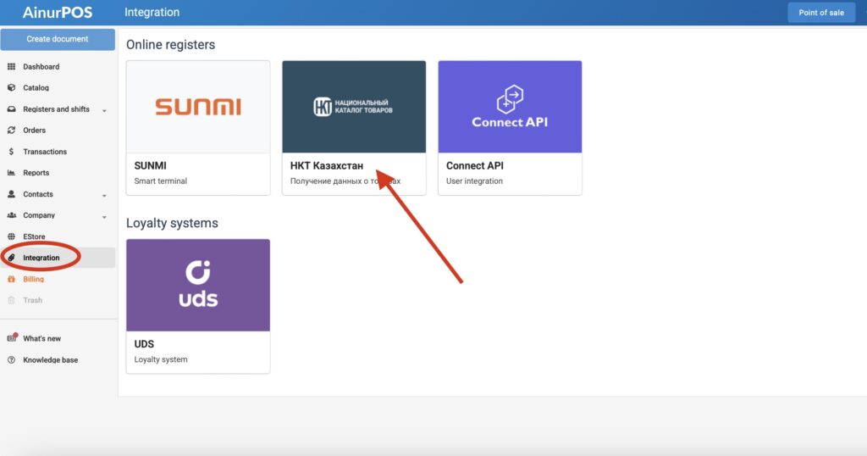Open the Connect API integration tile
The height and width of the screenshot is (456, 867).
tap(510, 127)
